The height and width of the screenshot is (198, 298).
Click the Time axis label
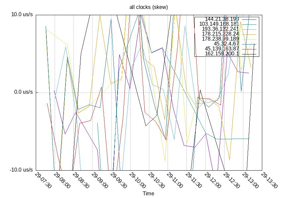pyautogui.click(x=149, y=193)
